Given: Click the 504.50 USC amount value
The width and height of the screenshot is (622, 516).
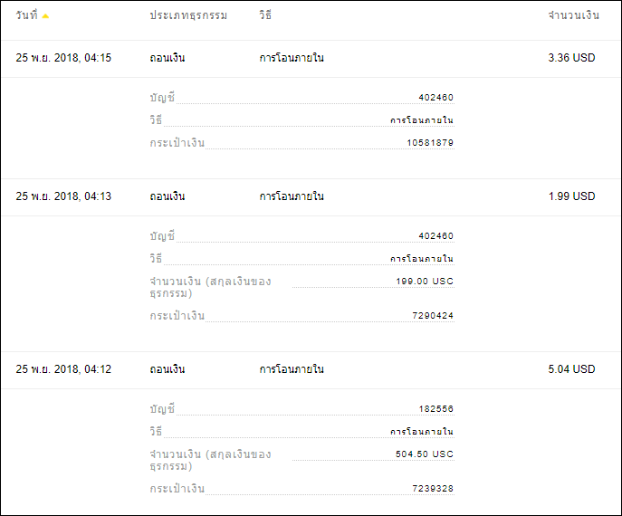Looking at the screenshot, I should click(x=425, y=454).
